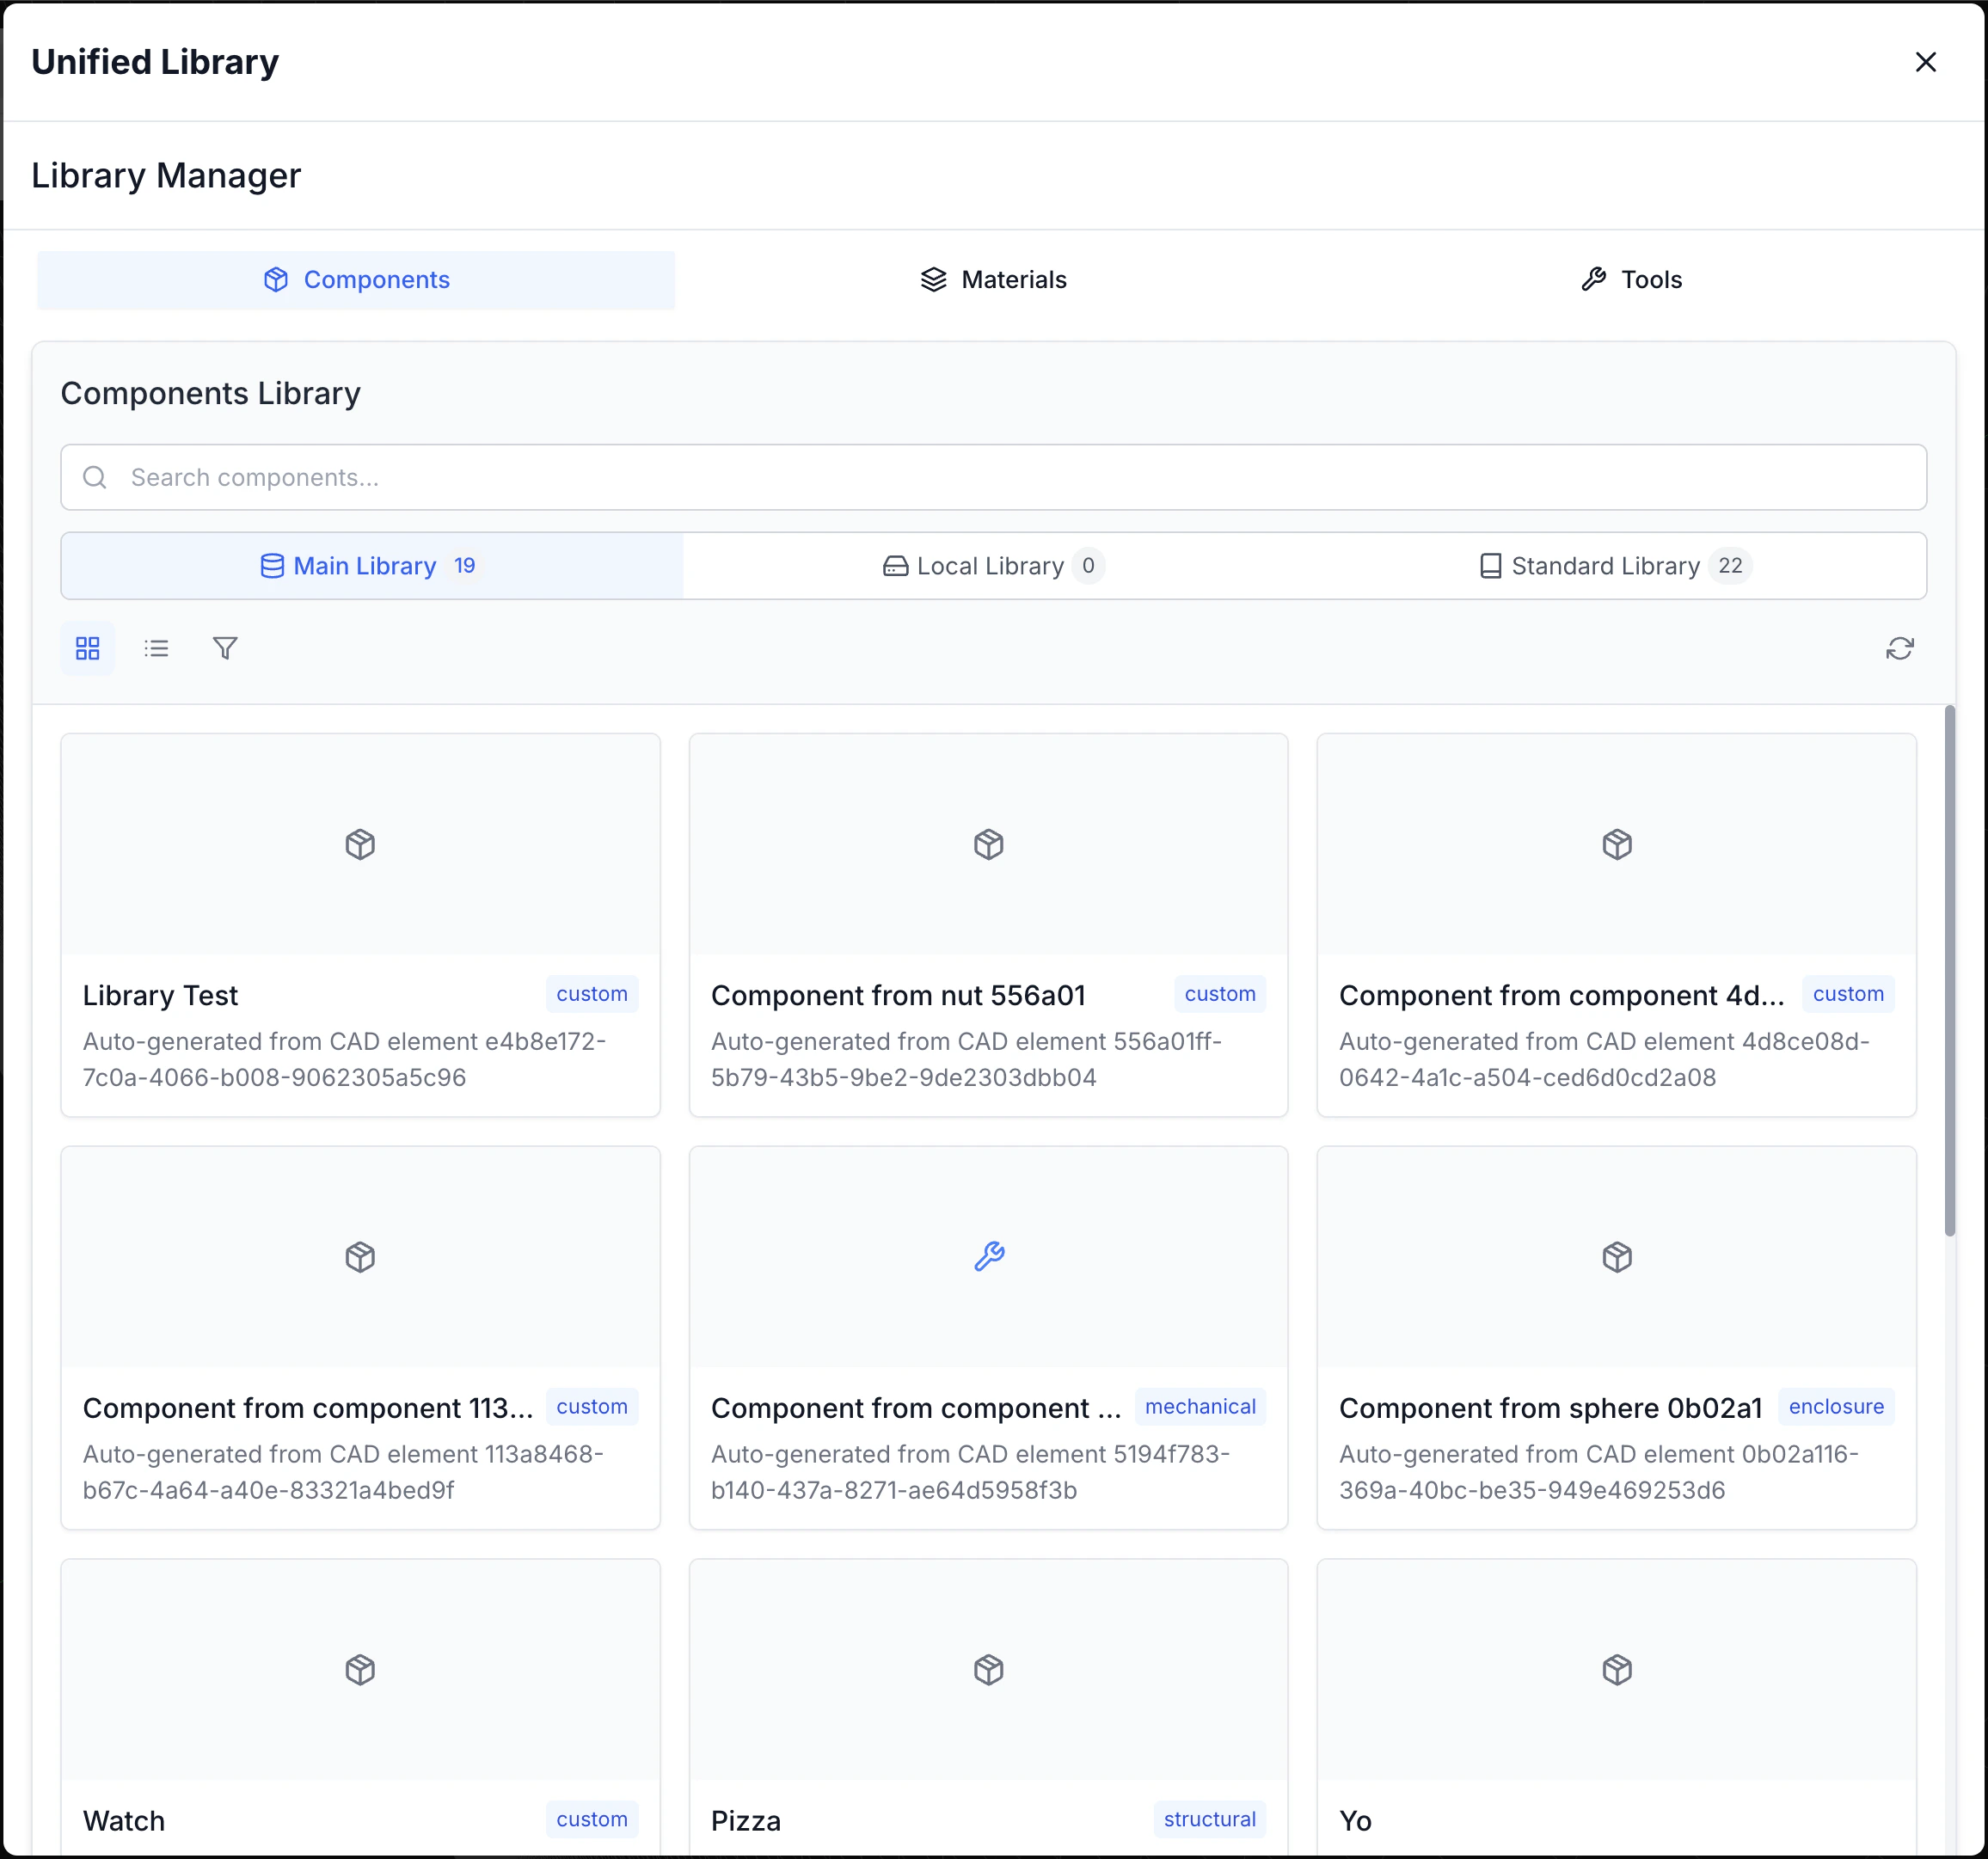Click the cube icon on sphere 0b02a1 card
The image size is (1988, 1859).
[x=1616, y=1257]
